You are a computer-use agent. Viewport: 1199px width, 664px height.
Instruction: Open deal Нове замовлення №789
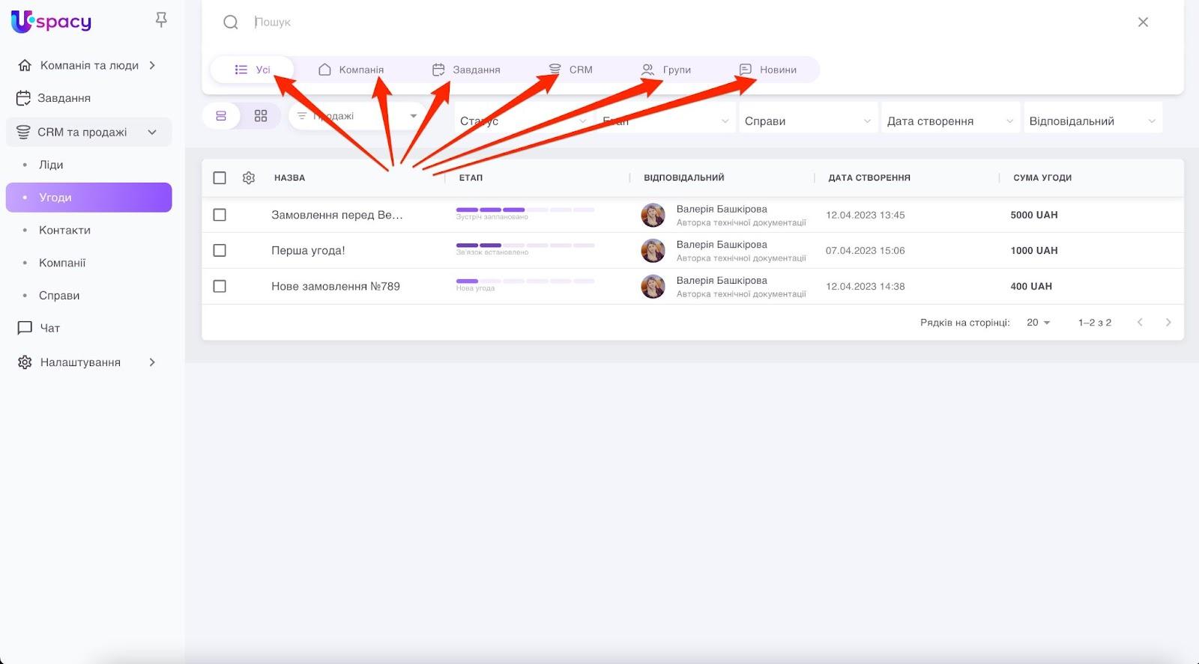point(336,287)
